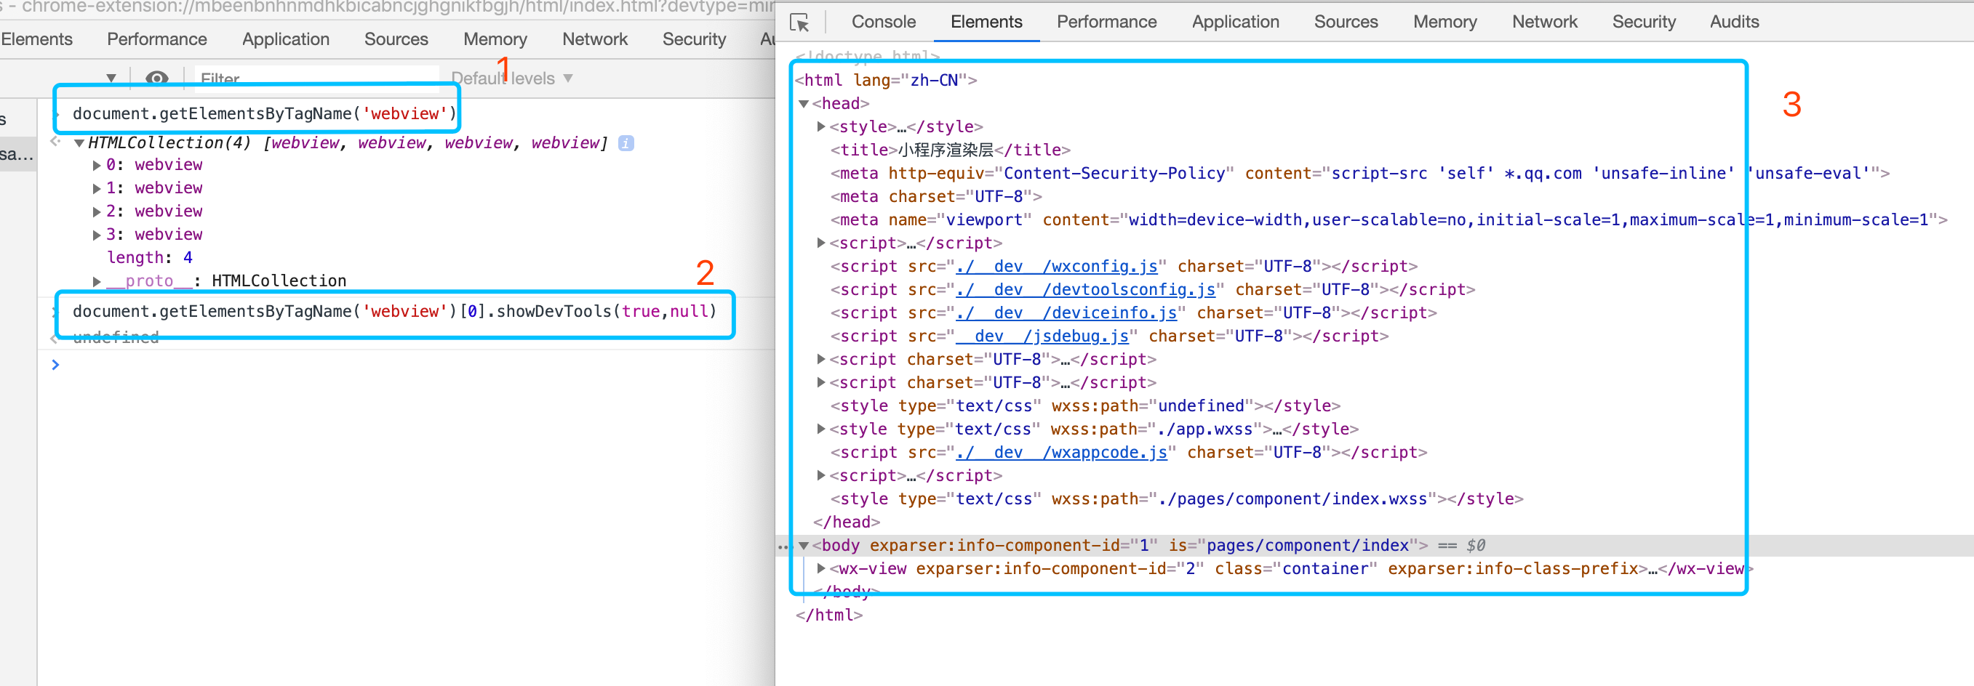Open the context dropdown arrow beside eye icon
Image resolution: width=1974 pixels, height=686 pixels.
(x=112, y=78)
